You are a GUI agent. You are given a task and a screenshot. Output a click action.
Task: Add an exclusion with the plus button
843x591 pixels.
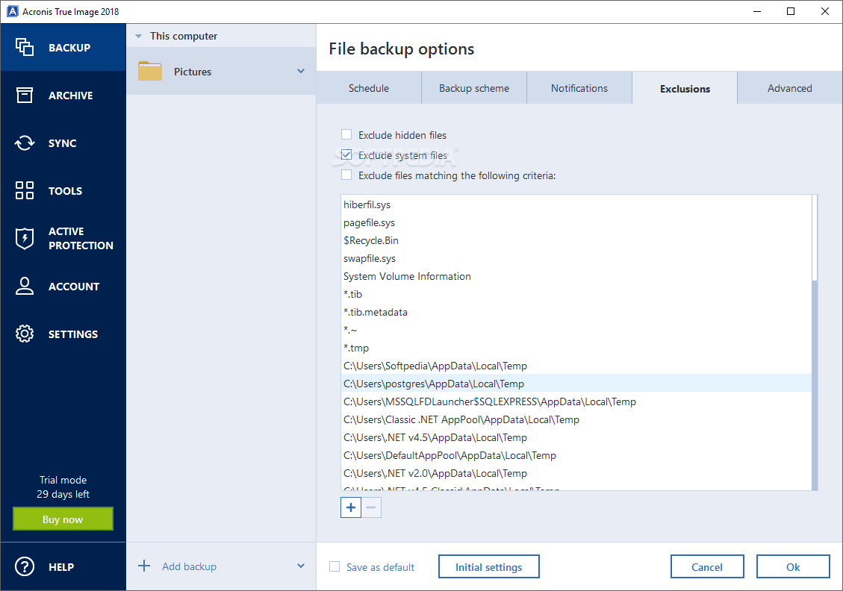(x=350, y=507)
